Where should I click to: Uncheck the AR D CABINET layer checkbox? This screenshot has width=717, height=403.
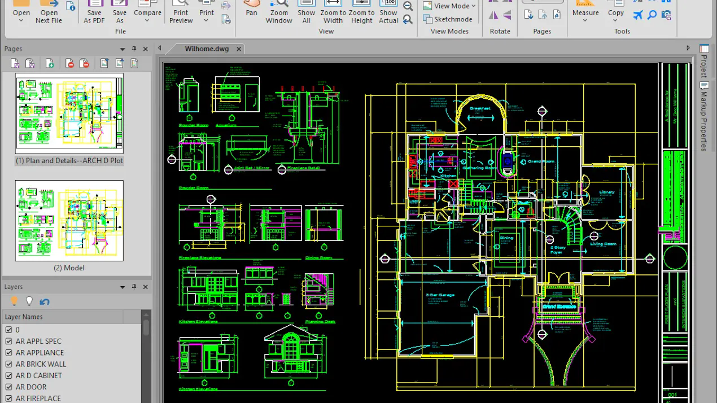coord(9,375)
